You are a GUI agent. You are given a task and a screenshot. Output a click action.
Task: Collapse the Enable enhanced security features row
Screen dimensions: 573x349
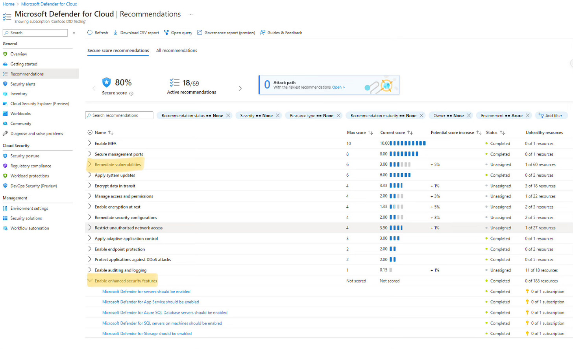[x=90, y=281]
